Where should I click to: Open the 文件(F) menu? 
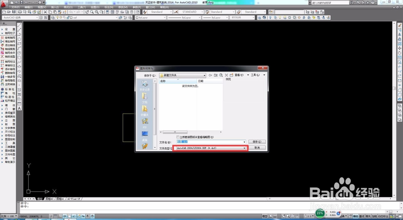pyautogui.click(x=15, y=7)
